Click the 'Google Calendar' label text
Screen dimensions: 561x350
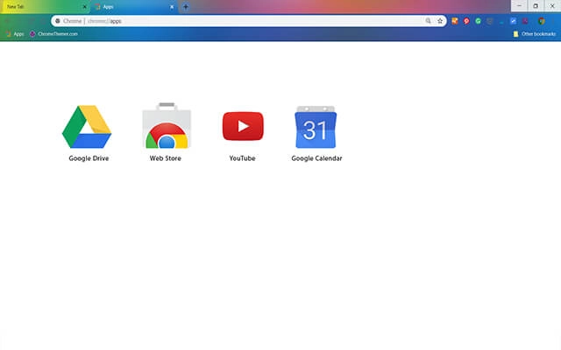pyautogui.click(x=316, y=158)
